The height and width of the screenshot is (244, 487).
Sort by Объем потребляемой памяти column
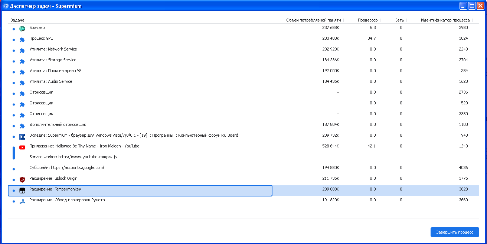[x=308, y=20]
